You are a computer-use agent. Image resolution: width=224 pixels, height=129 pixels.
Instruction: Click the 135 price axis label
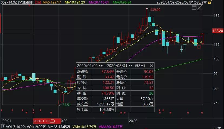click(x=217, y=16)
